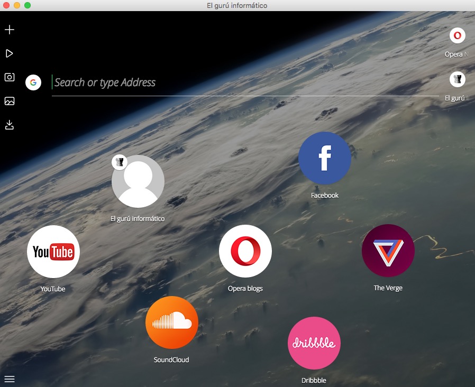Open the downloads icon in sidebar
The height and width of the screenshot is (387, 475).
pyautogui.click(x=10, y=125)
